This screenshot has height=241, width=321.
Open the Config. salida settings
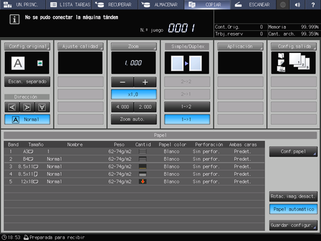click(294, 47)
